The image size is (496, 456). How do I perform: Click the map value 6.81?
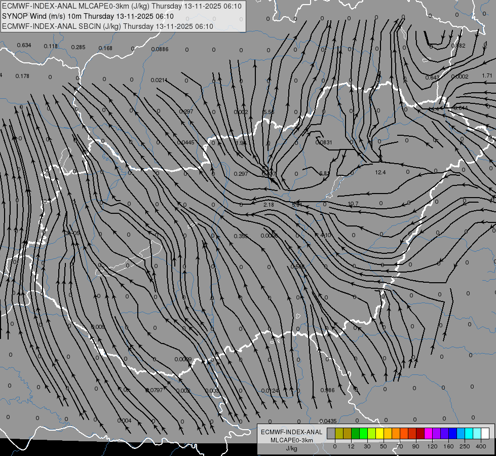coord(325,173)
